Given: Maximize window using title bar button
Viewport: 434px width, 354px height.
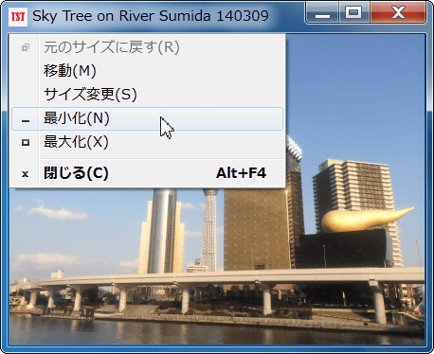Looking at the screenshot, I should (x=354, y=13).
